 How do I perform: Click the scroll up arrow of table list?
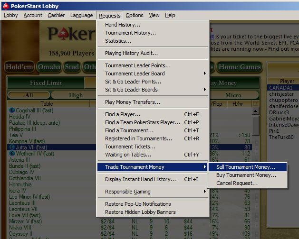pos(256,111)
